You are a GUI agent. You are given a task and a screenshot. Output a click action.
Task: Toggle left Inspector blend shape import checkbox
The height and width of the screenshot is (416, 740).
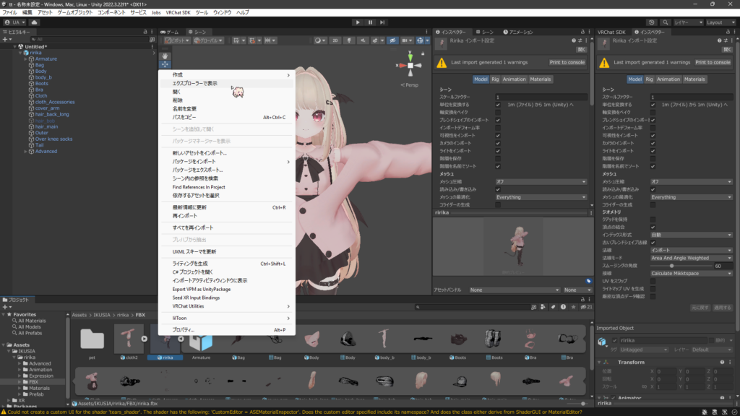[498, 121]
